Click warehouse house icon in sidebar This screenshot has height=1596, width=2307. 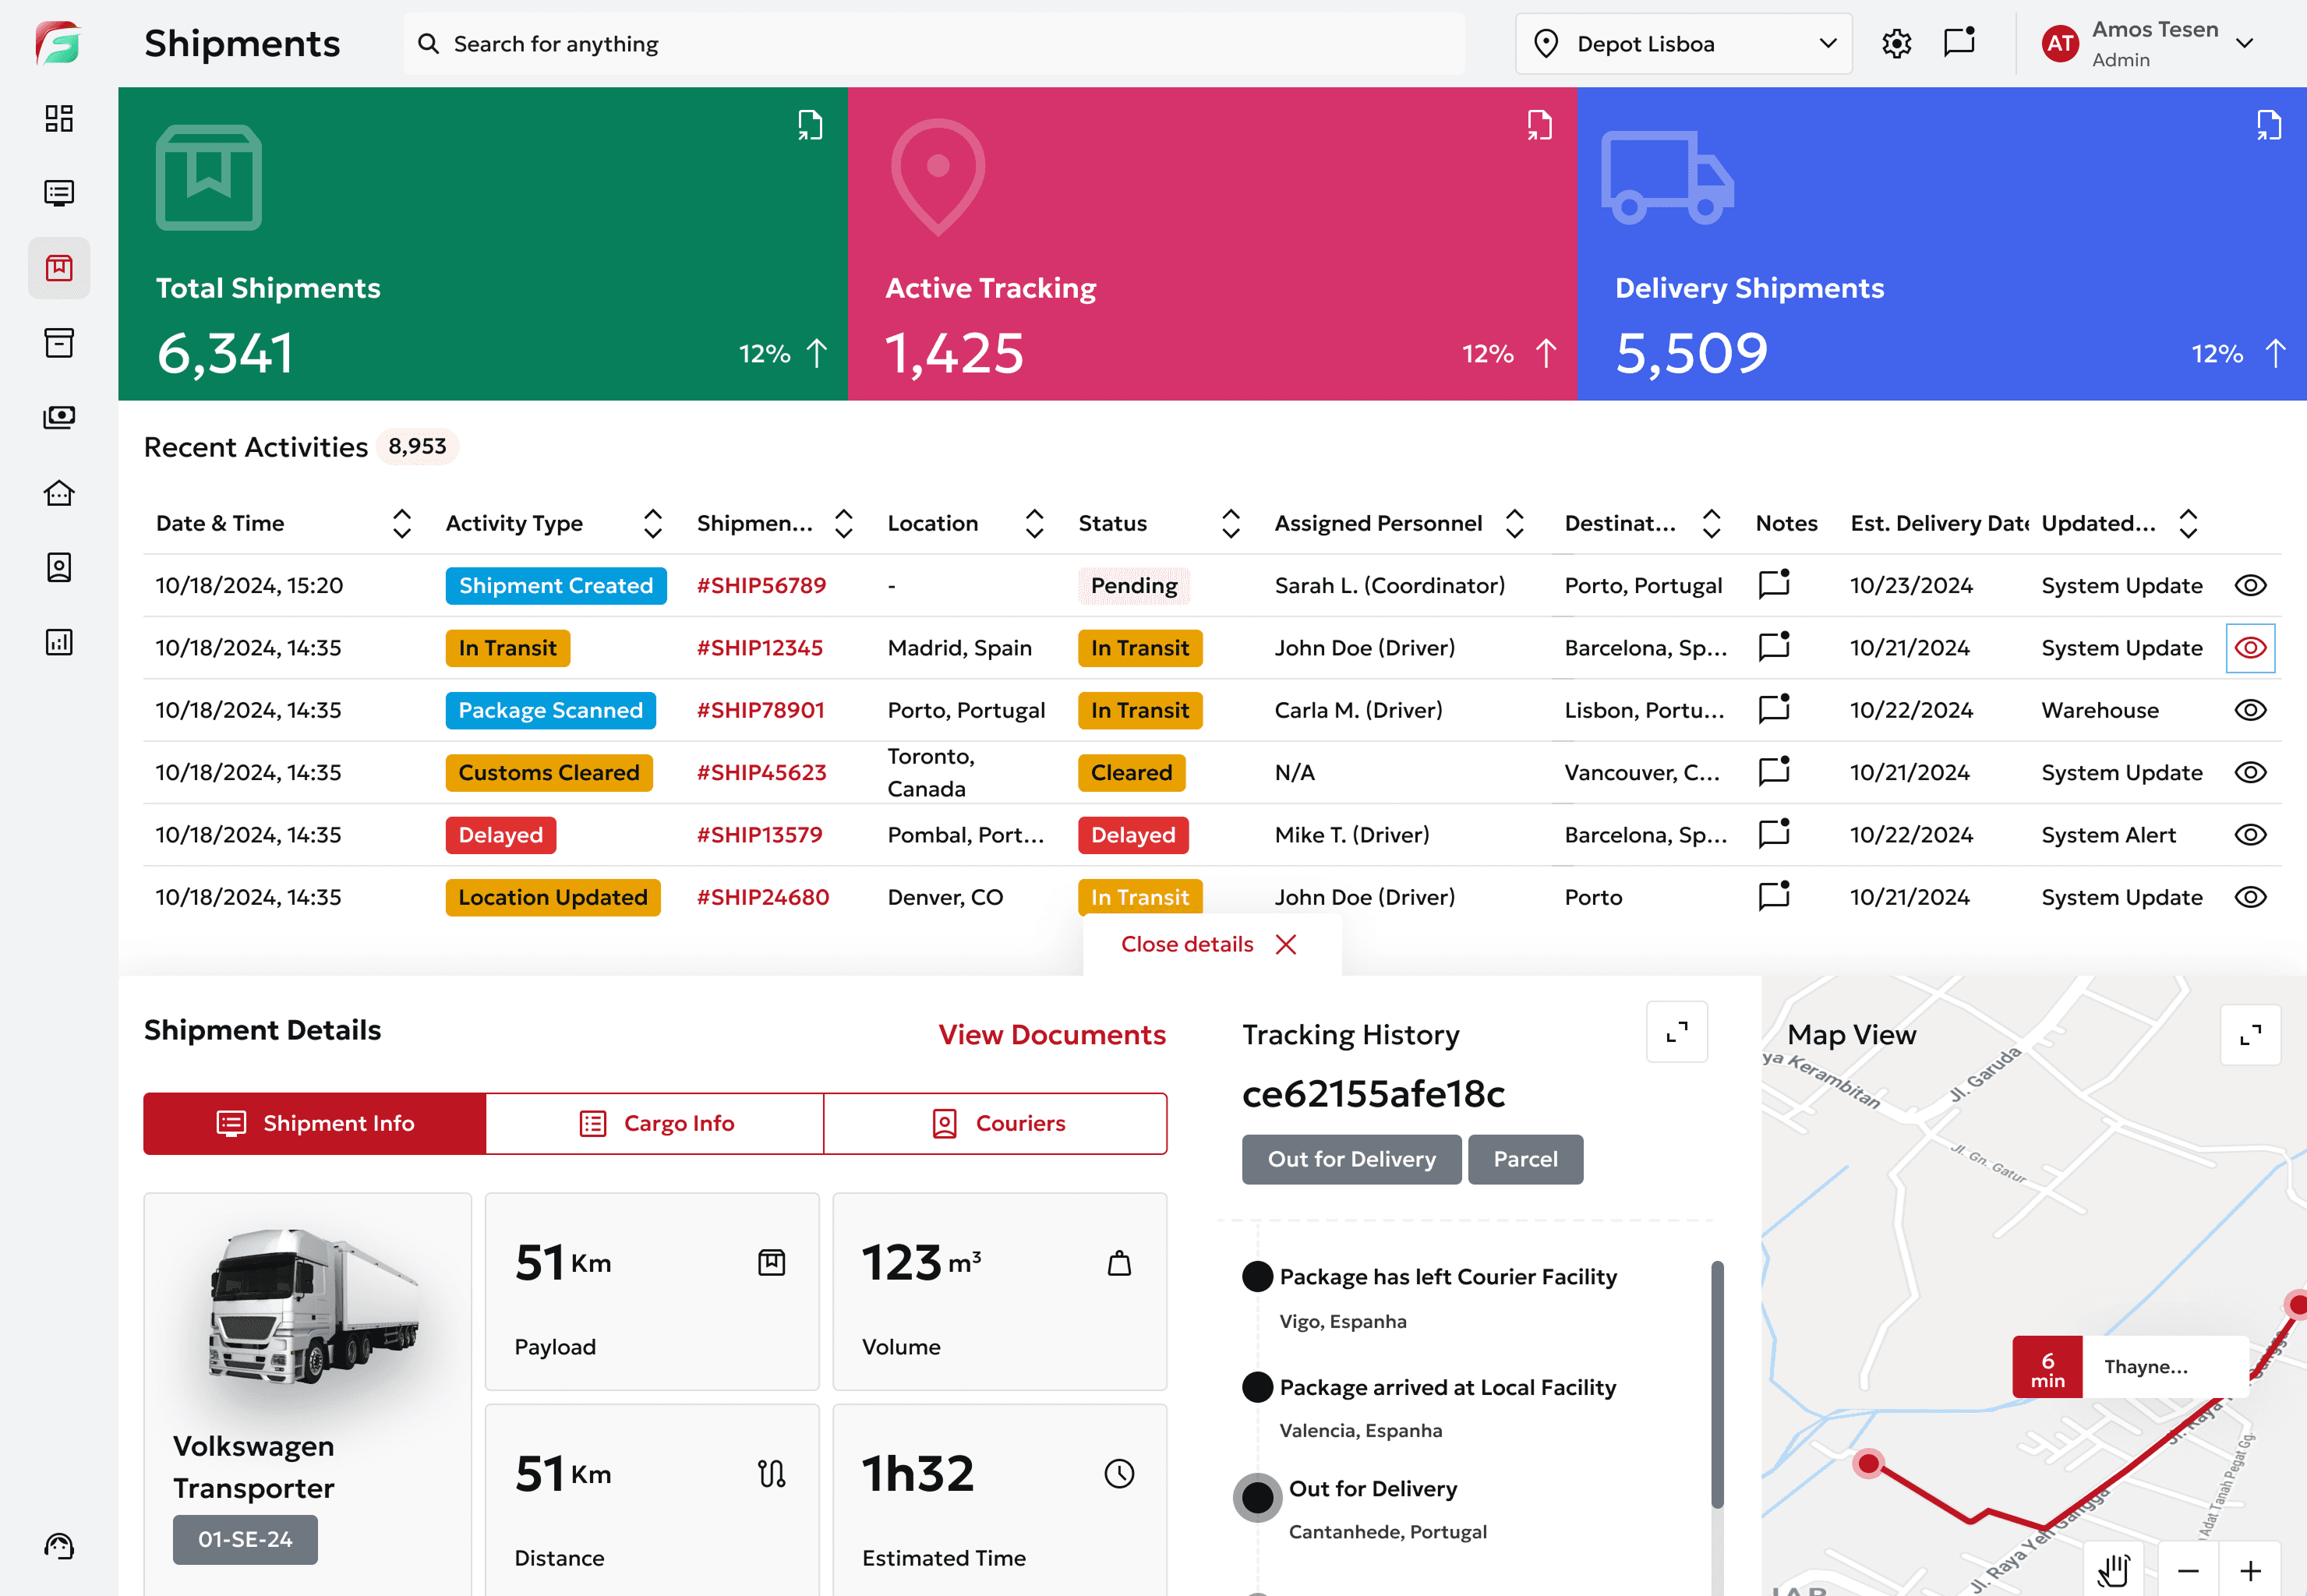[59, 493]
